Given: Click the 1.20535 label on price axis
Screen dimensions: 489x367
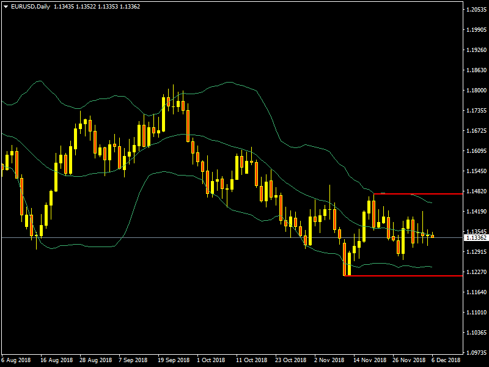Looking at the screenshot, I should tap(476, 10).
